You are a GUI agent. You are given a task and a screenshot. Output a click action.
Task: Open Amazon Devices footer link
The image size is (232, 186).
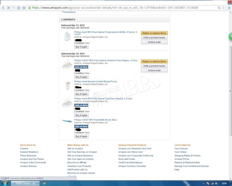pos(28,166)
